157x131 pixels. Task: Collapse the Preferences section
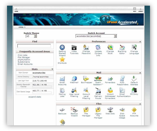(x=140, y=42)
